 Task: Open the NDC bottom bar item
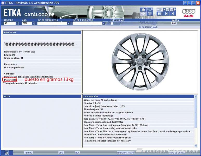tap(77, 153)
